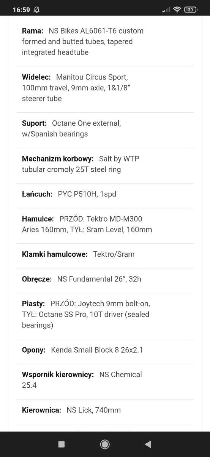Tap the recent apps square button
The height and width of the screenshot is (457, 210).
click(x=62, y=444)
